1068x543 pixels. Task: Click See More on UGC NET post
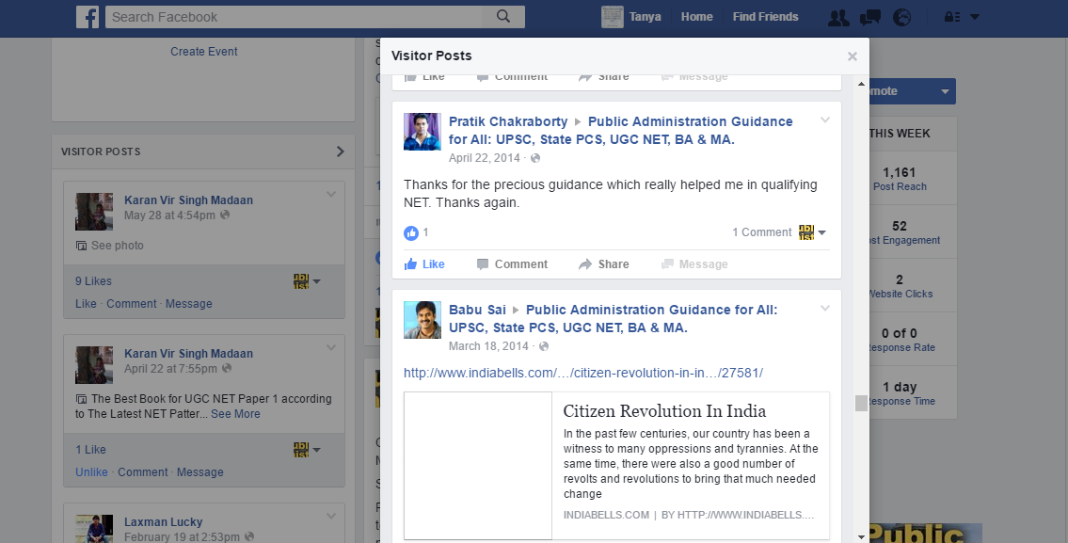(x=235, y=414)
